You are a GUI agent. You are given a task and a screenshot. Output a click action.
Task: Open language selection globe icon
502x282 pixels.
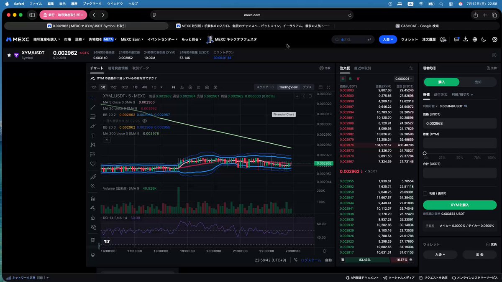(475, 39)
